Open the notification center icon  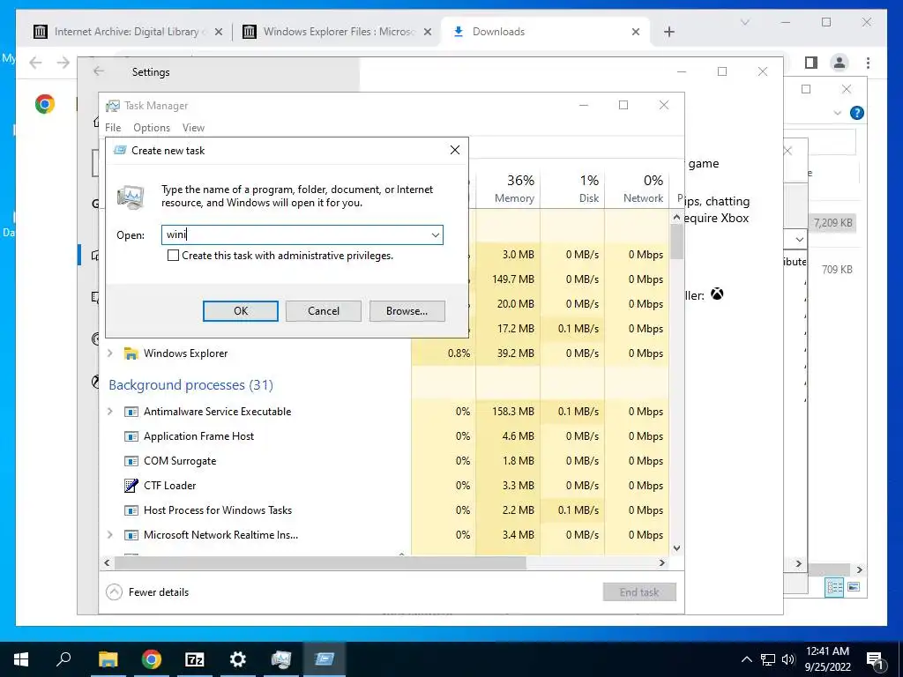(x=876, y=660)
